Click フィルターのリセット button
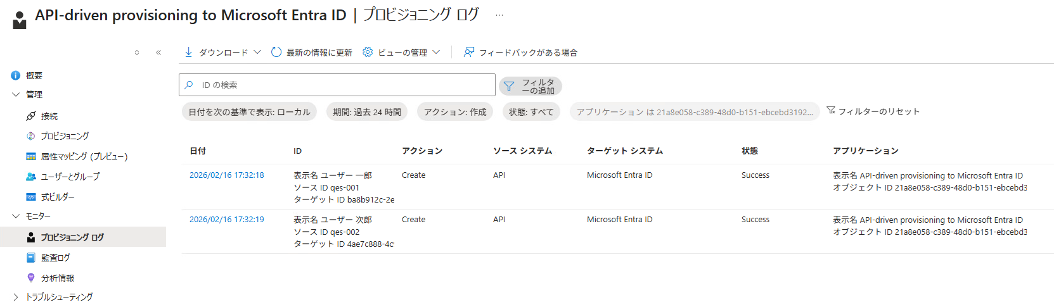 tap(873, 111)
